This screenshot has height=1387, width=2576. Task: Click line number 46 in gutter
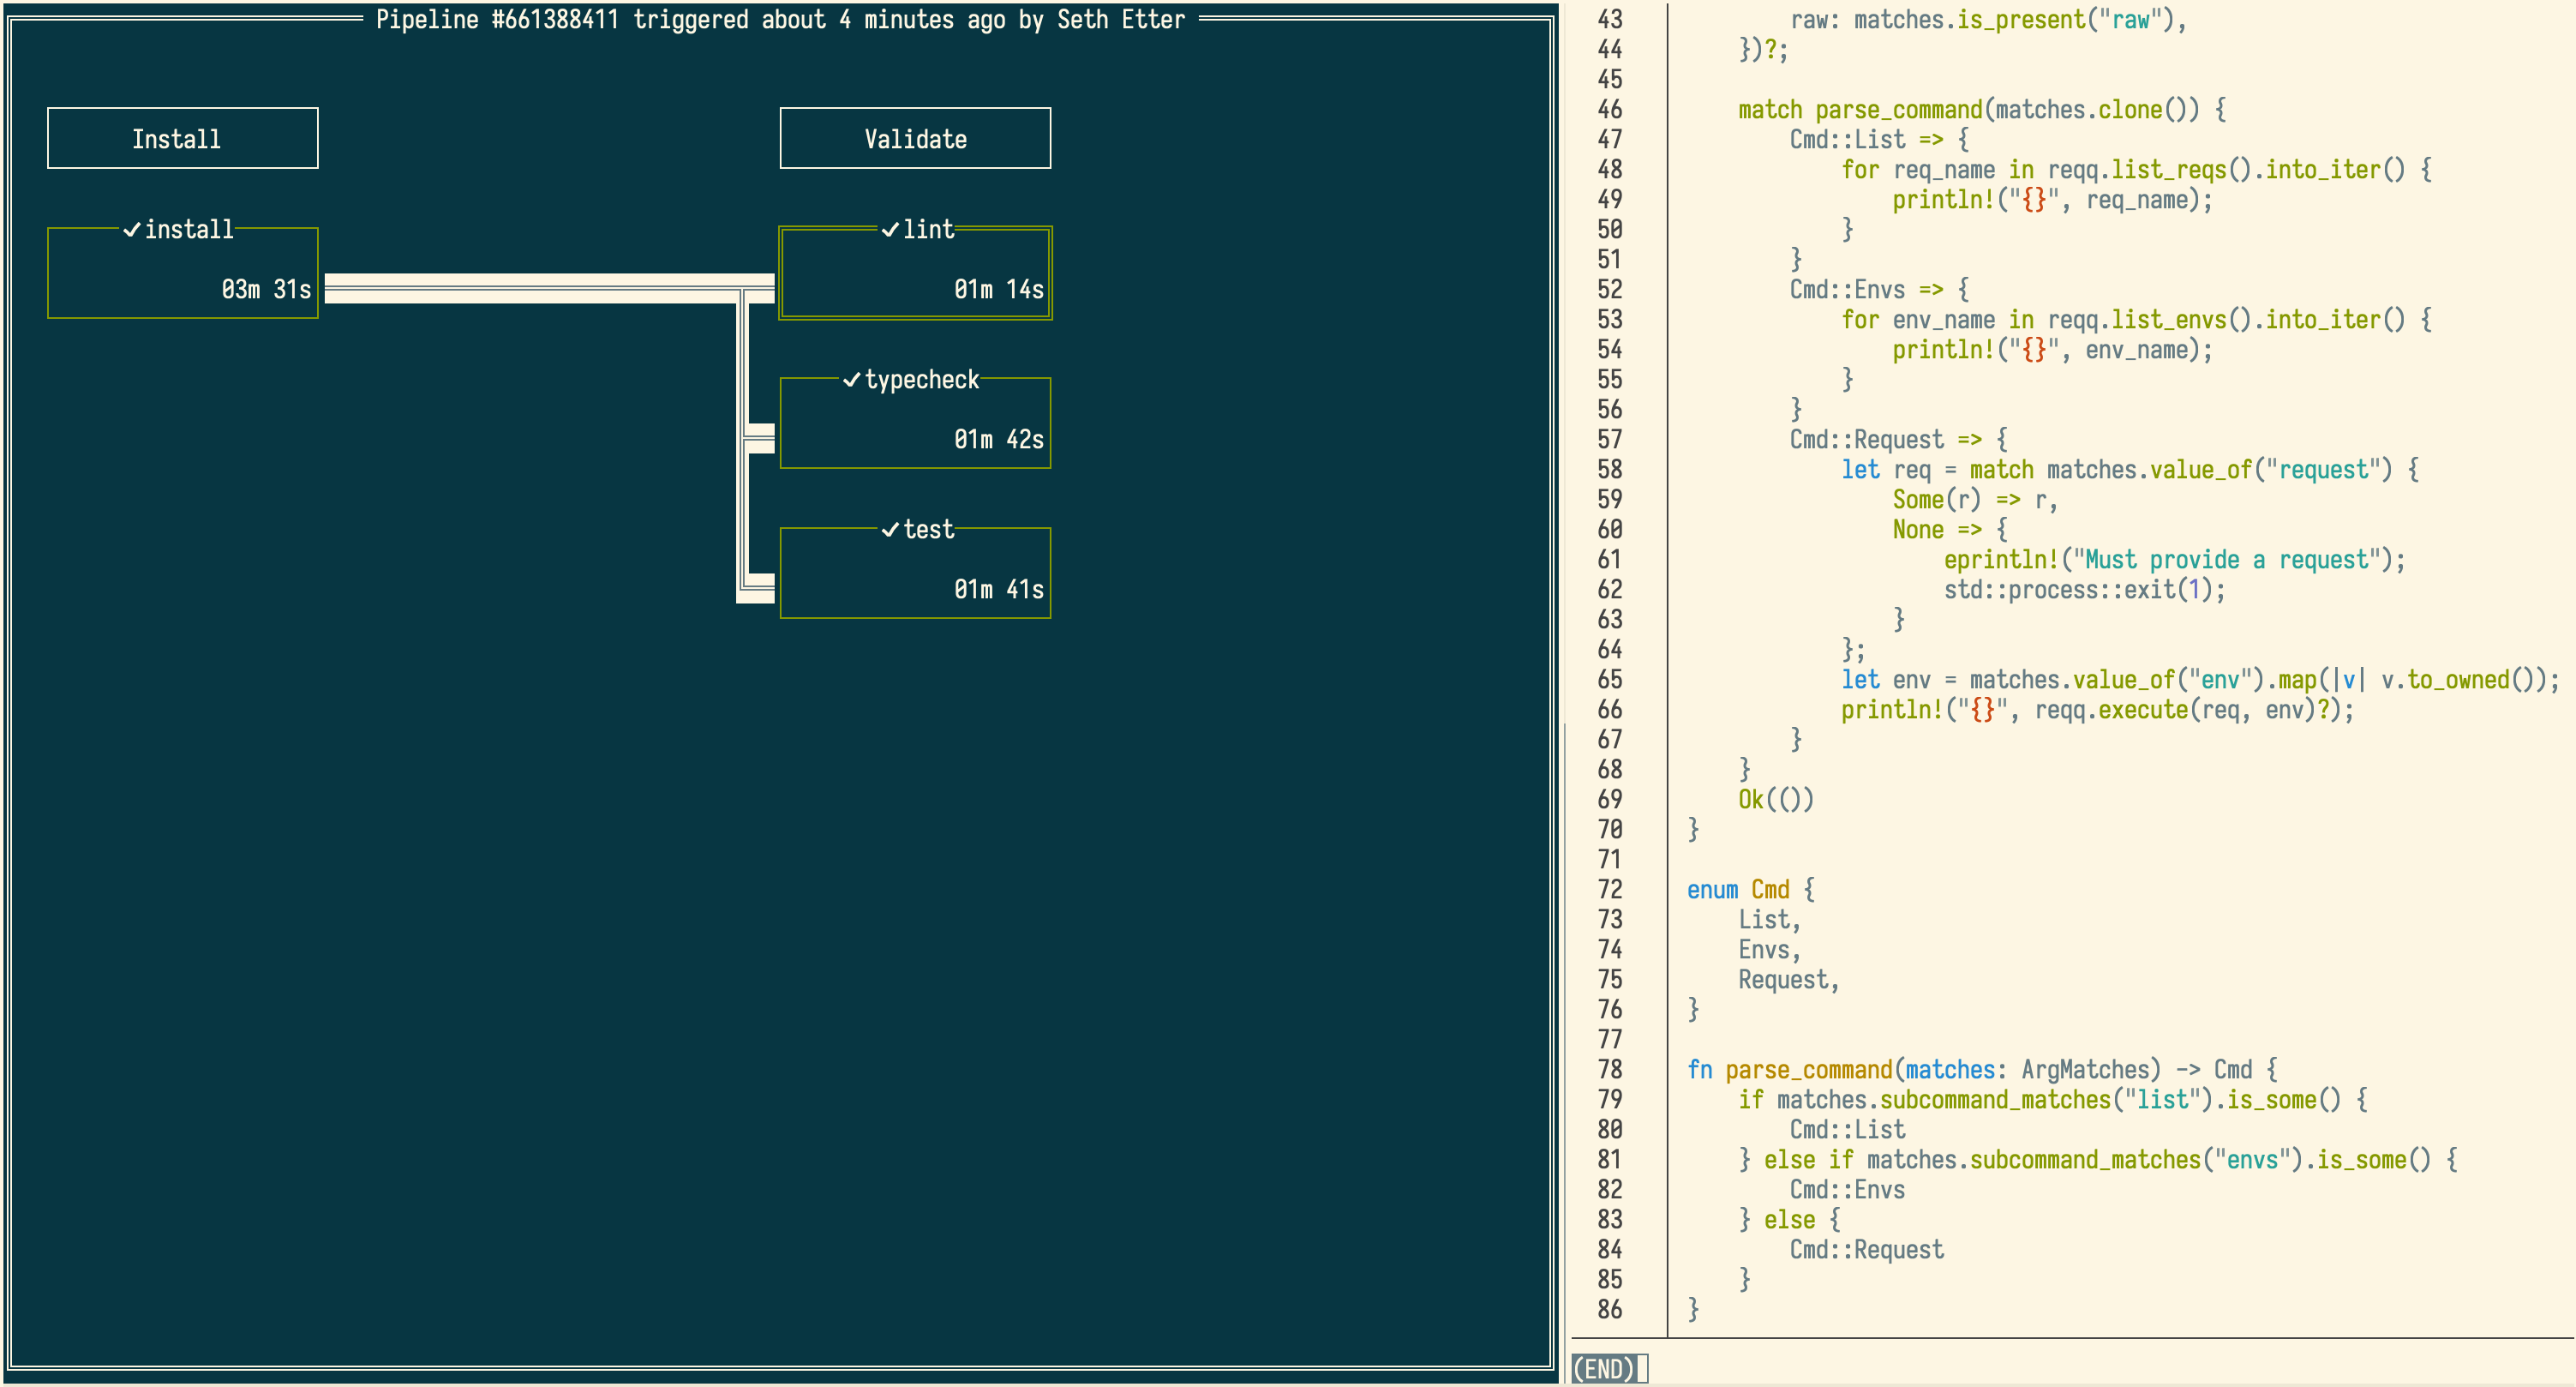[x=1609, y=110]
